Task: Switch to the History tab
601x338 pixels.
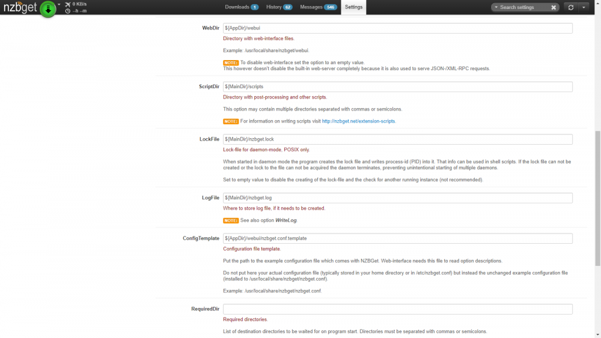Action: (279, 7)
